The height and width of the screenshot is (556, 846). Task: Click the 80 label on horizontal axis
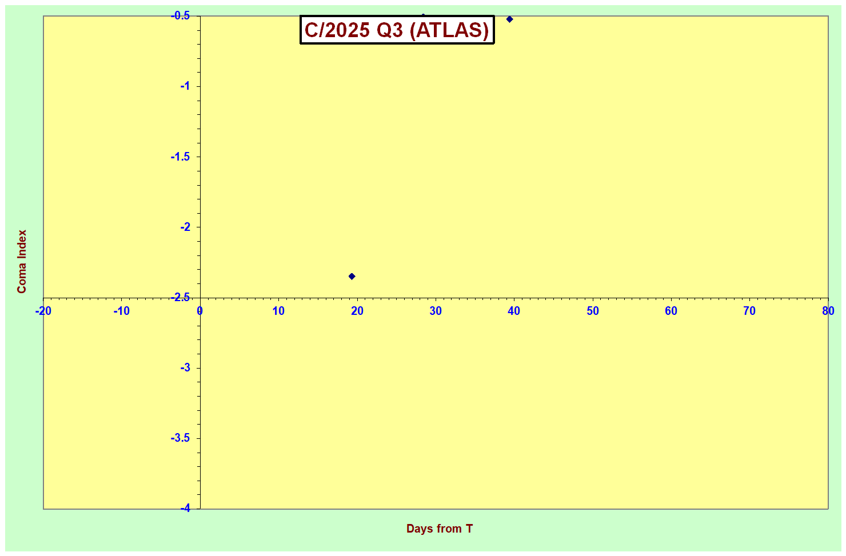click(x=828, y=311)
